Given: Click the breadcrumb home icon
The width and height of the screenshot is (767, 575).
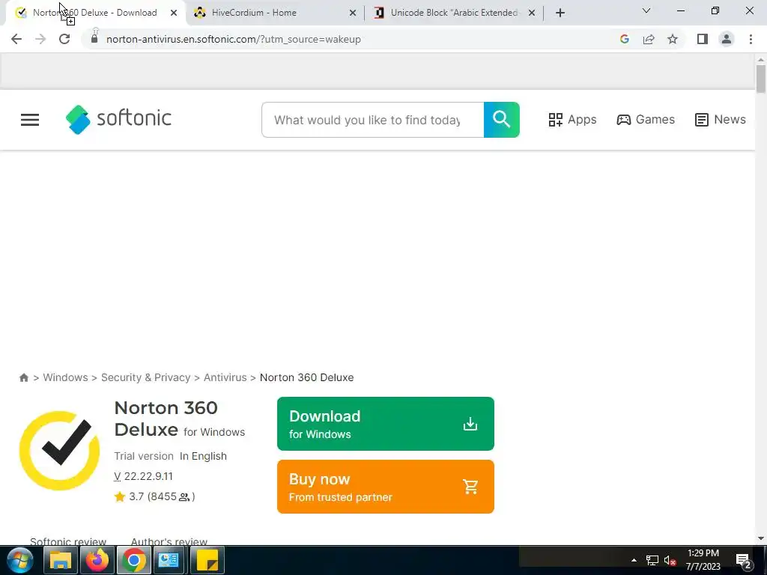Looking at the screenshot, I should [23, 377].
